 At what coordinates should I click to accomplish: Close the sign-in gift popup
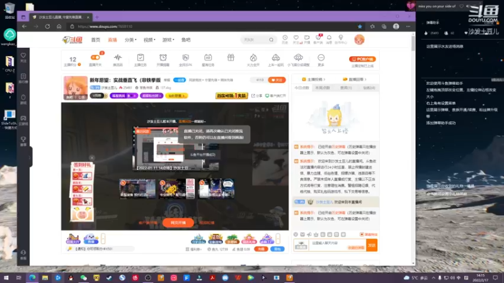pos(92,158)
